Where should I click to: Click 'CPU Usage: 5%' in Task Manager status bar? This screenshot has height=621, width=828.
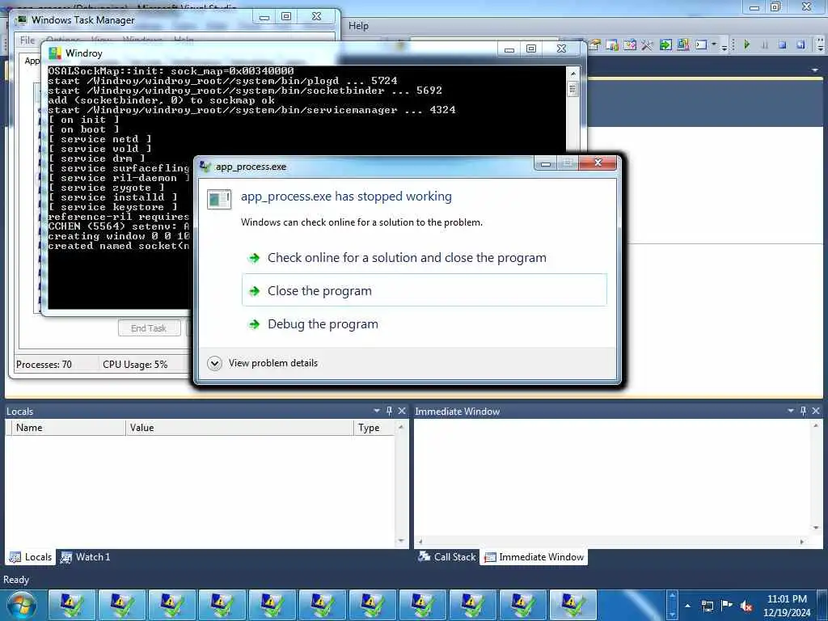(135, 365)
